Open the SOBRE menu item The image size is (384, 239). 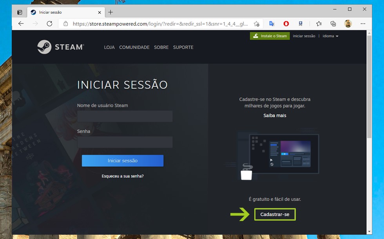tap(161, 47)
